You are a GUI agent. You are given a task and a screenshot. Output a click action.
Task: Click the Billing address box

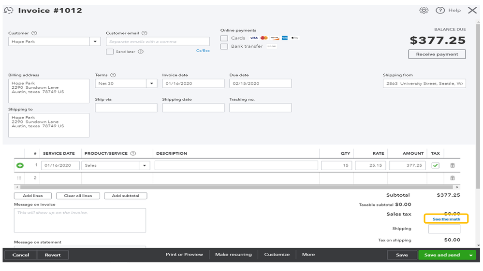pos(49,91)
